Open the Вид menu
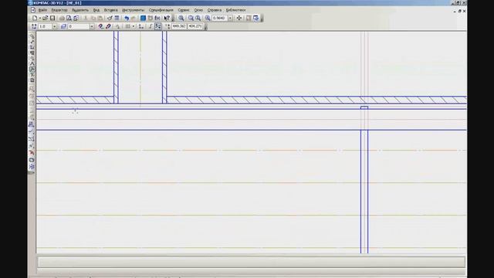Viewport: 494px width, 278px height. coord(96,10)
